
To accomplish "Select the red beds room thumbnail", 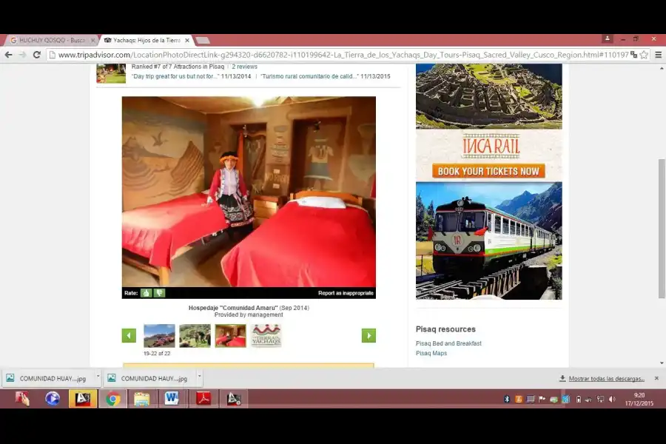I will (x=231, y=336).
